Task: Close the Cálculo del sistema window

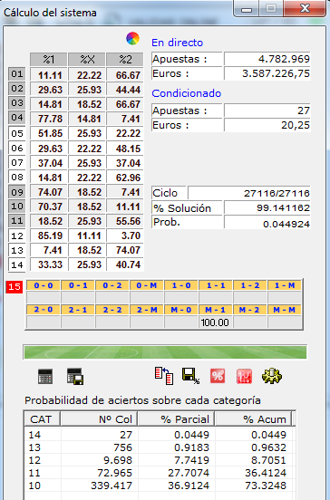Action: pyautogui.click(x=305, y=8)
